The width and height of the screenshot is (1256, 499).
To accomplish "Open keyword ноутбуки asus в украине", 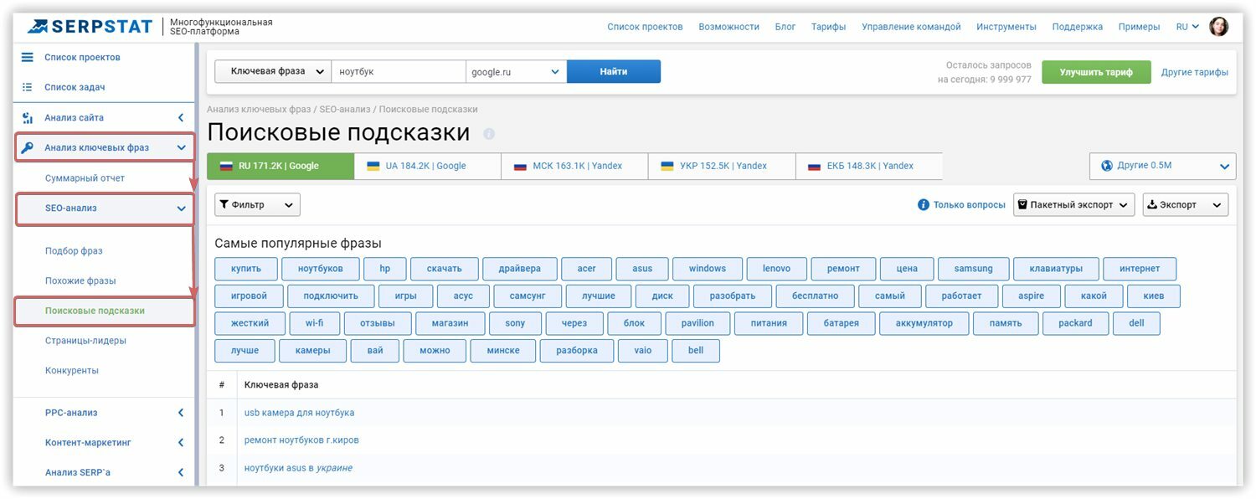I will pyautogui.click(x=298, y=467).
